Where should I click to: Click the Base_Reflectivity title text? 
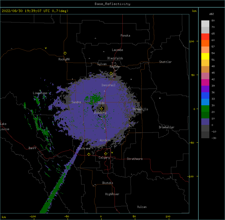[113, 4]
